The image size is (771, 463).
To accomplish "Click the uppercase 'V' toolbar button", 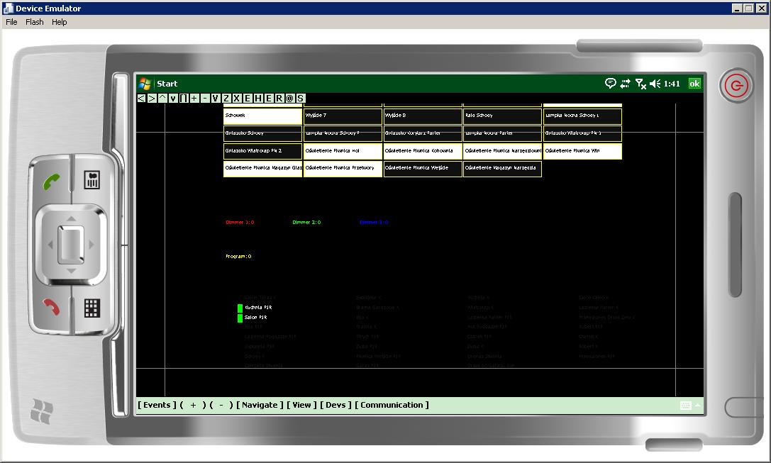I will coord(216,99).
